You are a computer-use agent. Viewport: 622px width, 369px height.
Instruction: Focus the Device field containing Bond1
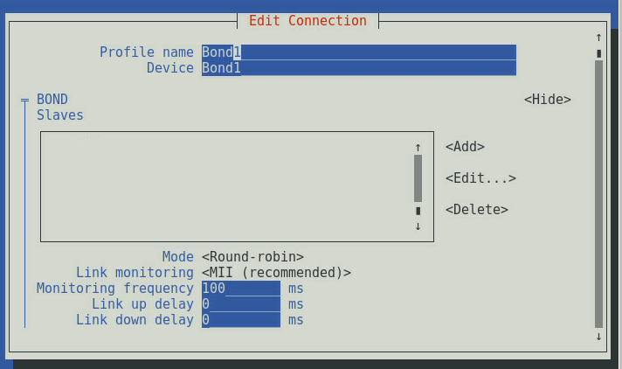359,68
